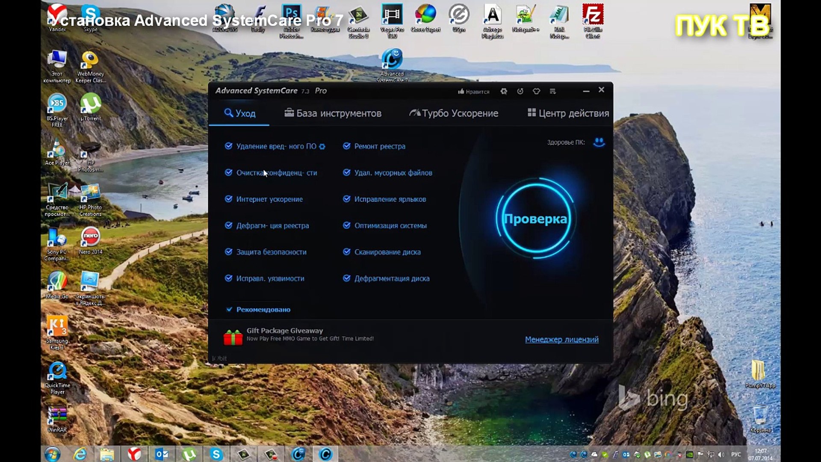The width and height of the screenshot is (821, 462).
Task: Open the more options menu icon
Action: pos(552,91)
